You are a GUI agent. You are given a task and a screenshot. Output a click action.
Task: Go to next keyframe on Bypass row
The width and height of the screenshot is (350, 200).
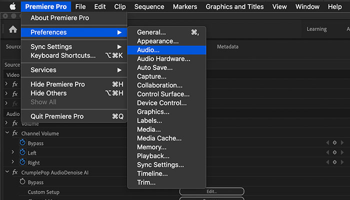342,142
